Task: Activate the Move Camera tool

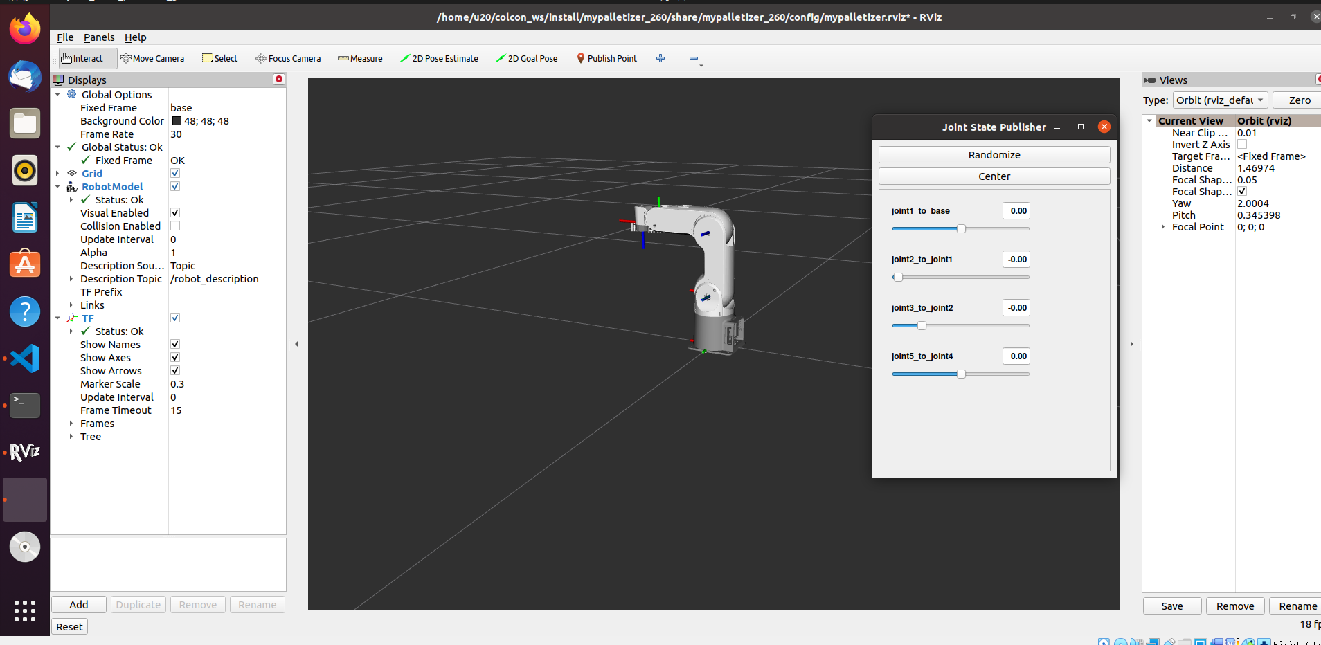Action: [x=152, y=59]
